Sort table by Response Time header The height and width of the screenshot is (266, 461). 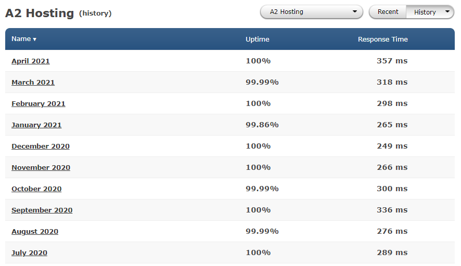[x=382, y=39]
